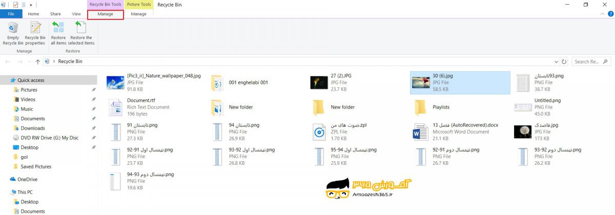Click the Properties quick access toolbar icon
615x215 pixels.
15,5
